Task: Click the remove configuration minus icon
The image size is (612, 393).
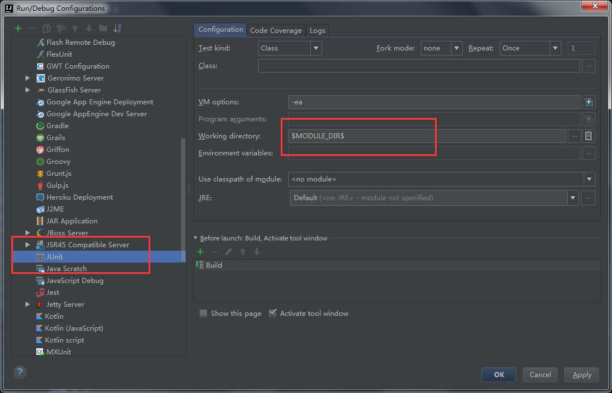Action: pos(32,28)
